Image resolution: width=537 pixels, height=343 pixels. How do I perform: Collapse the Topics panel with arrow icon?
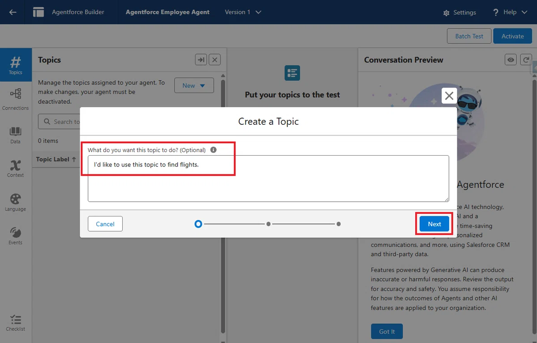pos(201,59)
